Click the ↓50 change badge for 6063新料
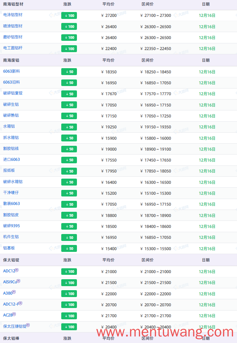This screenshot has height=343, width=237. (x=69, y=72)
